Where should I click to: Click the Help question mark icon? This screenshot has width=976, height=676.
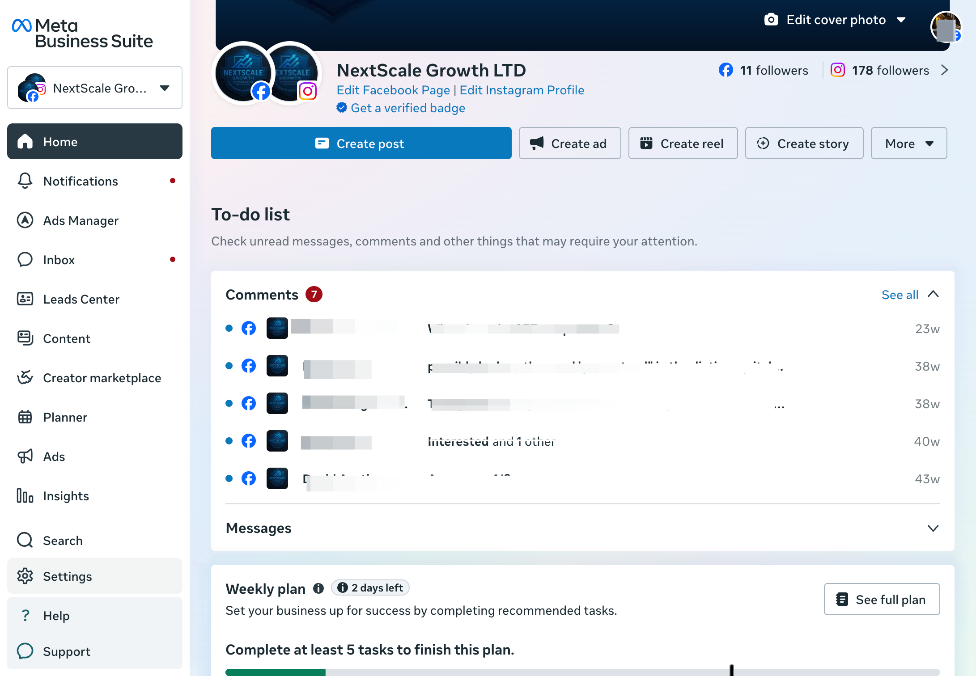pyautogui.click(x=25, y=616)
